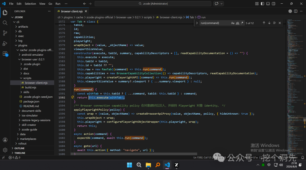Open the Copilot chat icon in title bar
This screenshot has width=306, height=170.
point(216,4)
